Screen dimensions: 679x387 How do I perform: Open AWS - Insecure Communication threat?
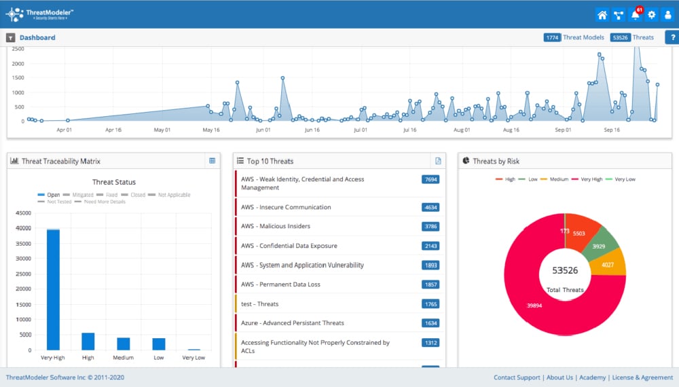pyautogui.click(x=286, y=207)
